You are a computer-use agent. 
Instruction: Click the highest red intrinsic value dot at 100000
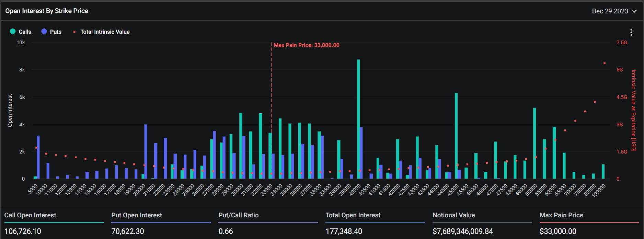coord(605,63)
